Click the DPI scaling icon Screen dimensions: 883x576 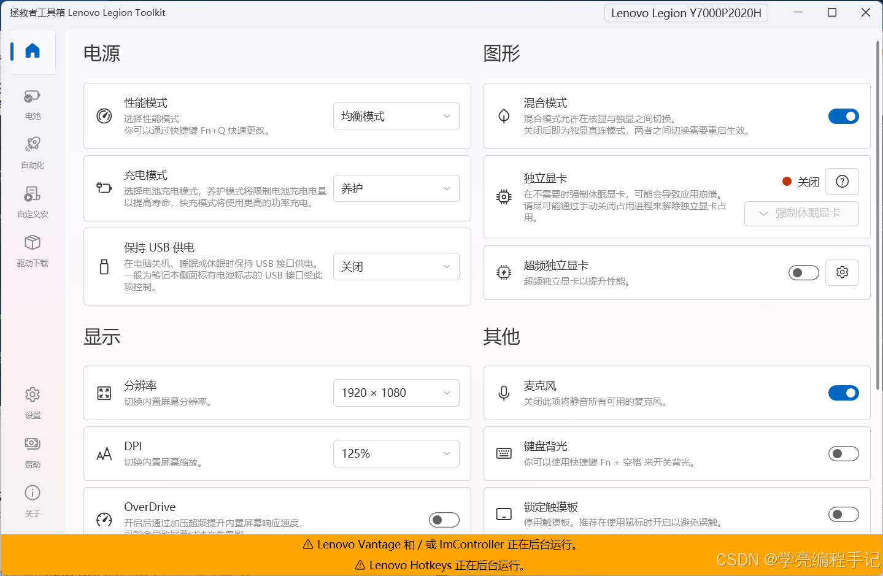click(104, 454)
